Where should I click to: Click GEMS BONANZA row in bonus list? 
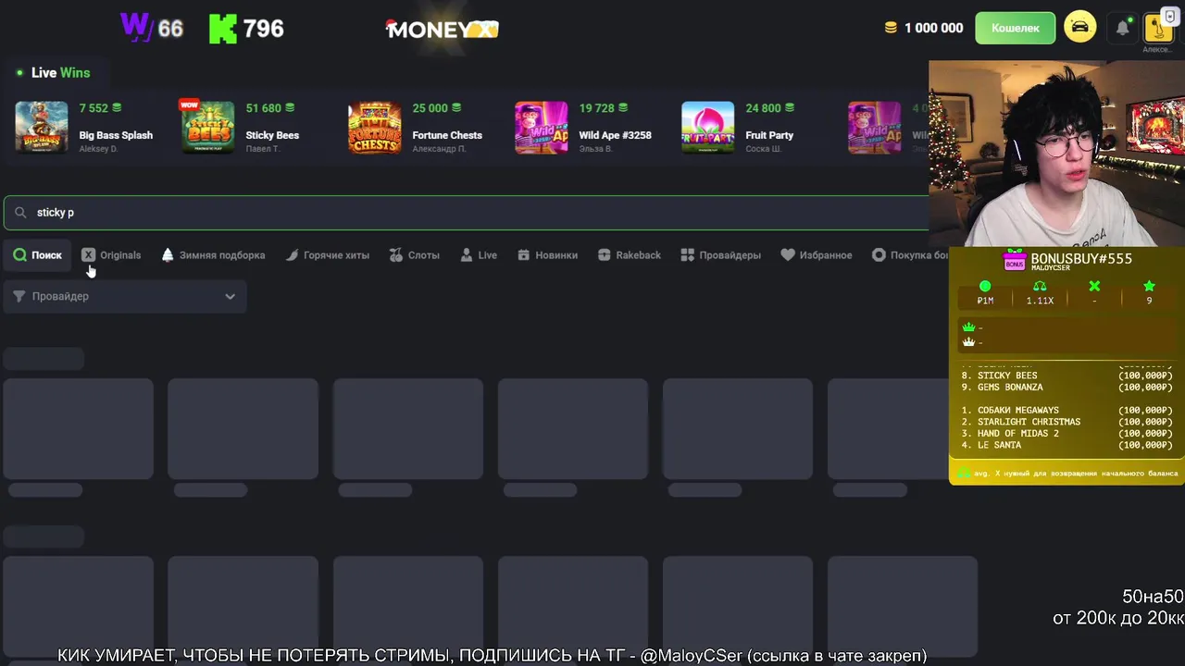pyautogui.click(x=1066, y=388)
